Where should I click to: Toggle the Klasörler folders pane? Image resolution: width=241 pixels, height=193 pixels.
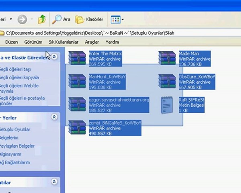tap(89, 19)
